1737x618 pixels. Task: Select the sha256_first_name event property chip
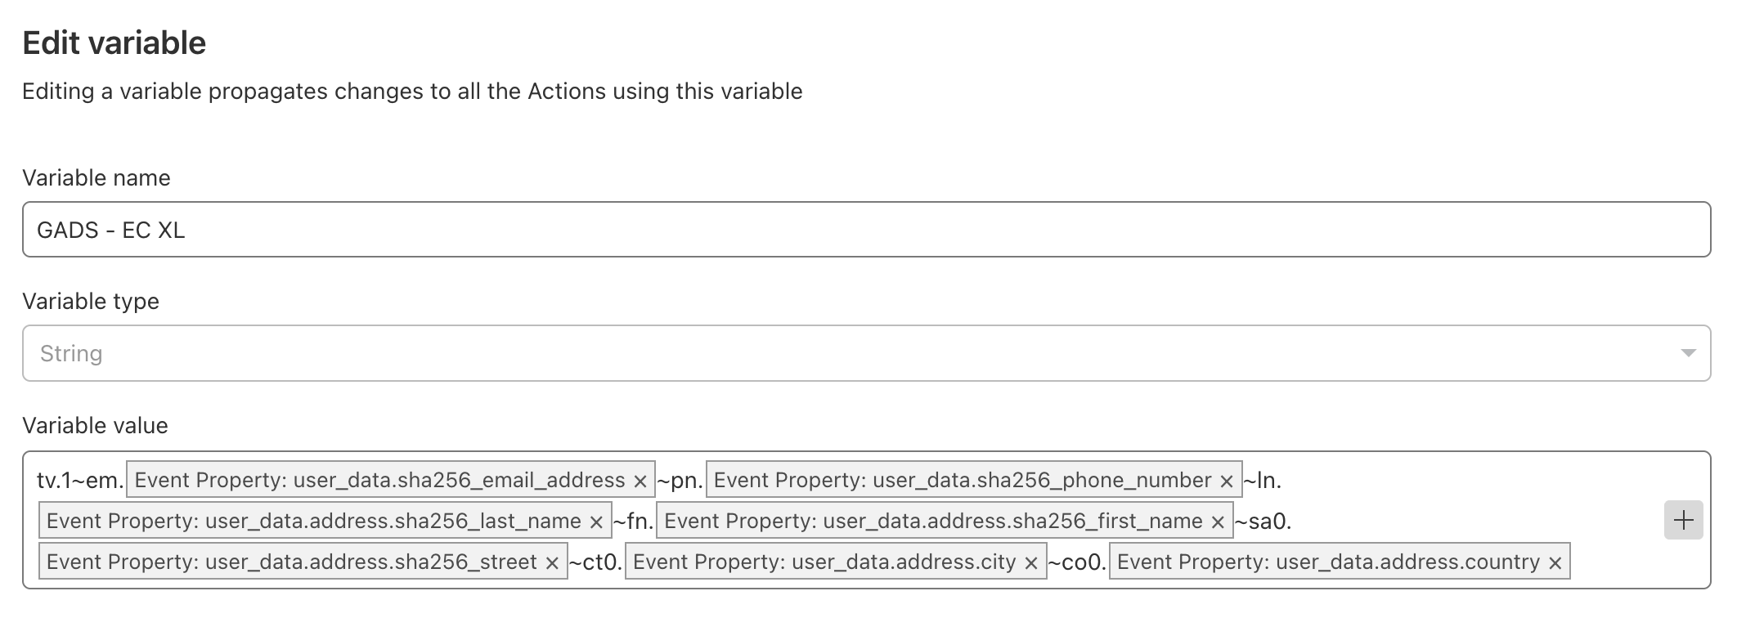pyautogui.click(x=932, y=522)
